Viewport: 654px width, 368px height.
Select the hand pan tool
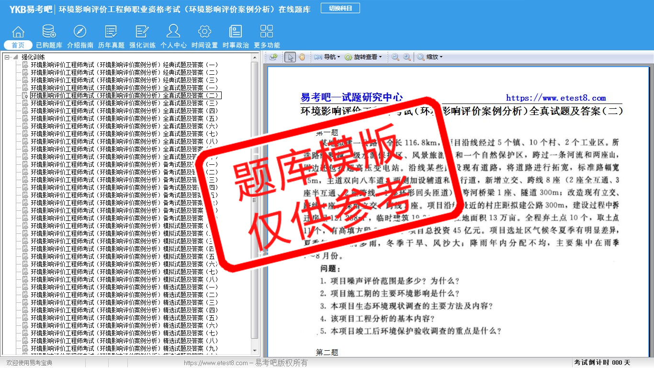(x=302, y=57)
